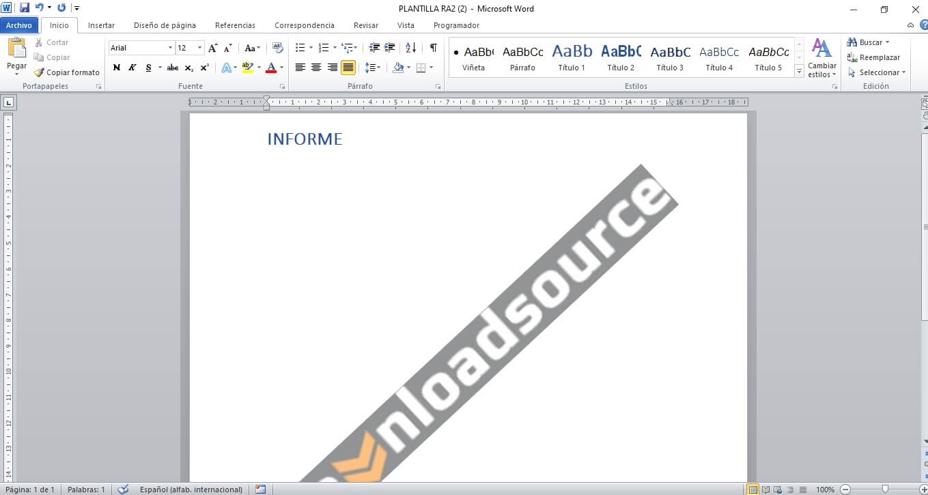Click the multilevel list icon
Viewport: 928px width, 495px height.
347,48
